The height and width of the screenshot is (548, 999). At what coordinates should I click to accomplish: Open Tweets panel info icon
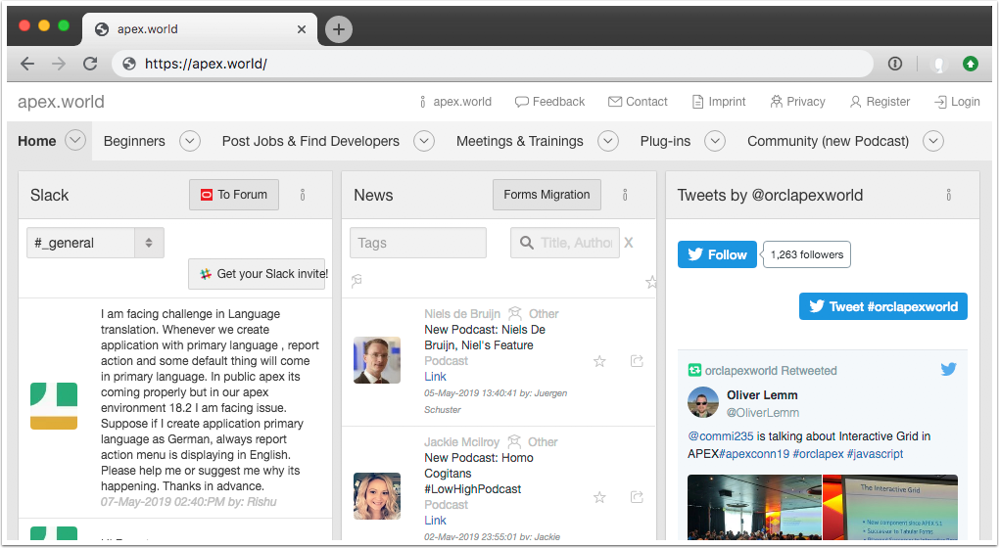949,195
